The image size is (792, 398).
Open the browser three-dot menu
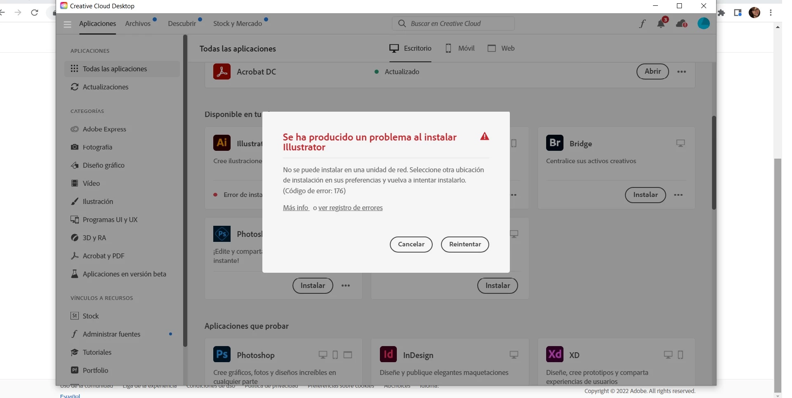point(771,13)
